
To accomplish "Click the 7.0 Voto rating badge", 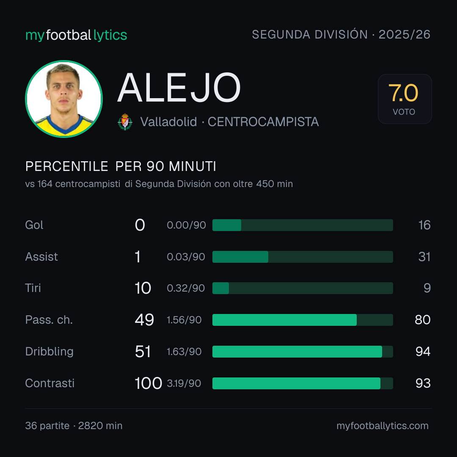I will point(405,99).
